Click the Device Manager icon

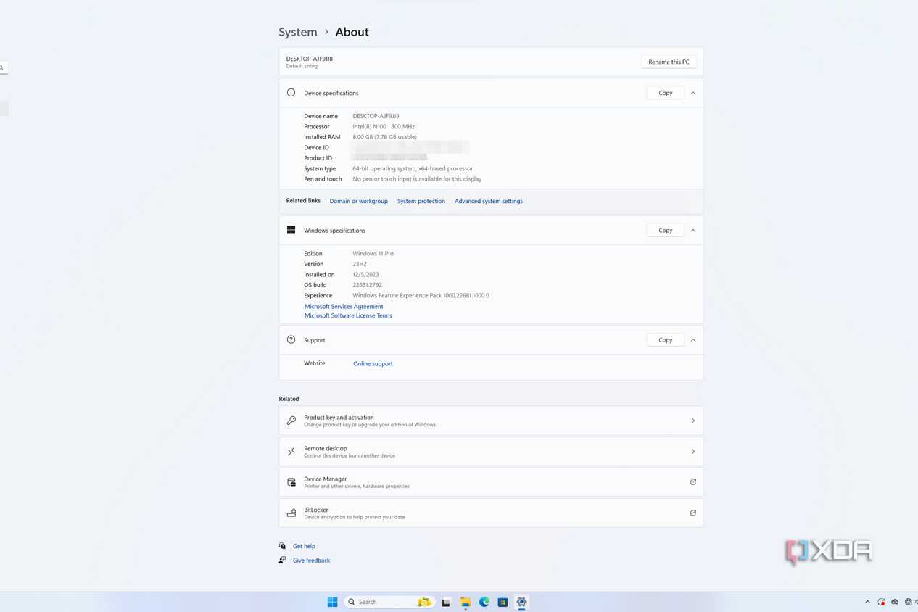click(291, 482)
